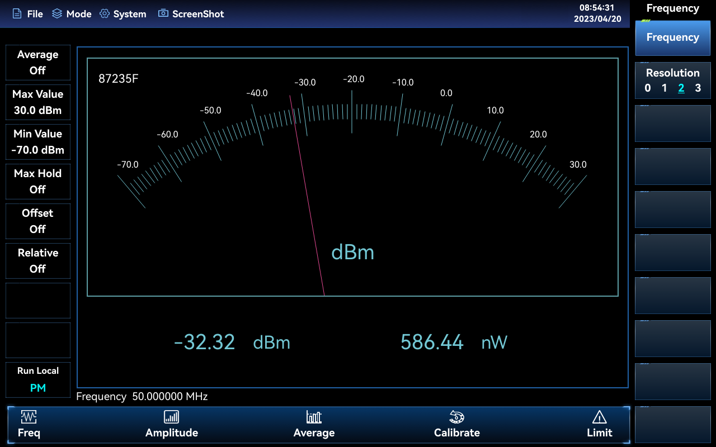Toggle Offset Off setting

tap(38, 221)
